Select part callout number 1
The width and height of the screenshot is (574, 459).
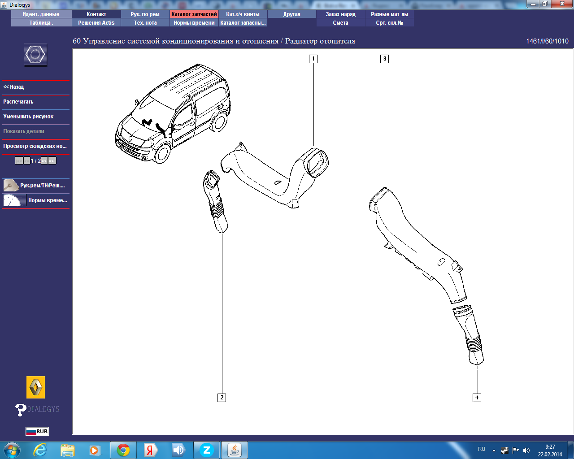[313, 59]
